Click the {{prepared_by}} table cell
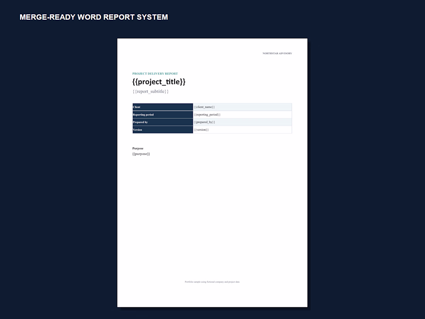The image size is (425, 319). point(242,122)
